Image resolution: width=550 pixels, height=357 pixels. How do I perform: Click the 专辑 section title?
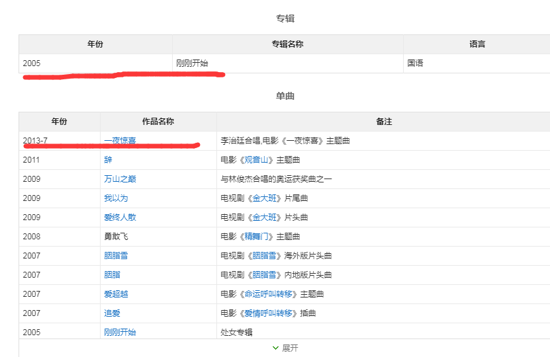coord(285,19)
